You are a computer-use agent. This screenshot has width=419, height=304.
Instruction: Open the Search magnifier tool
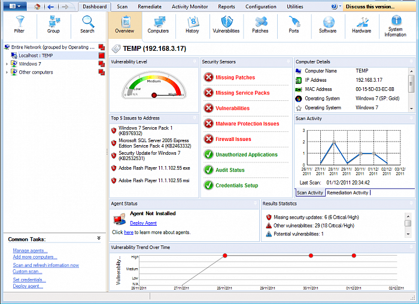[87, 24]
